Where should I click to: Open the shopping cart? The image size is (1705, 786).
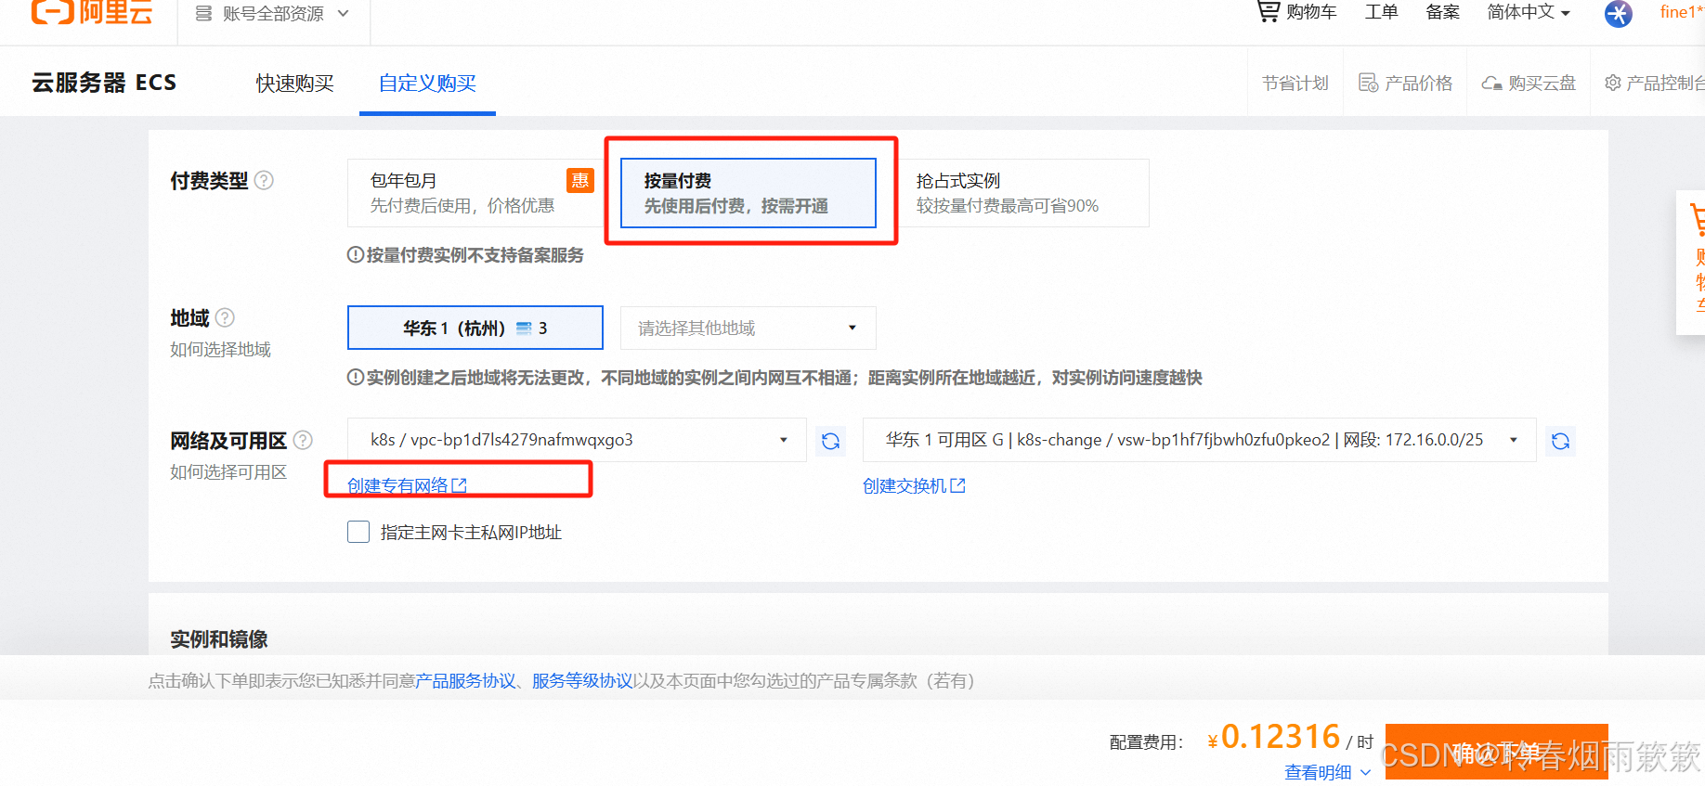click(x=1296, y=12)
